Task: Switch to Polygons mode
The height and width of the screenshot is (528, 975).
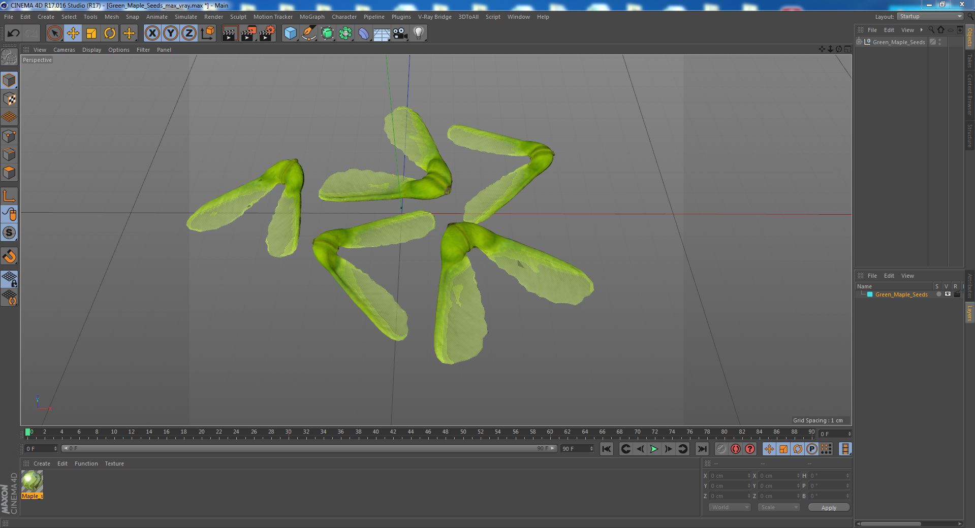Action: tap(9, 173)
